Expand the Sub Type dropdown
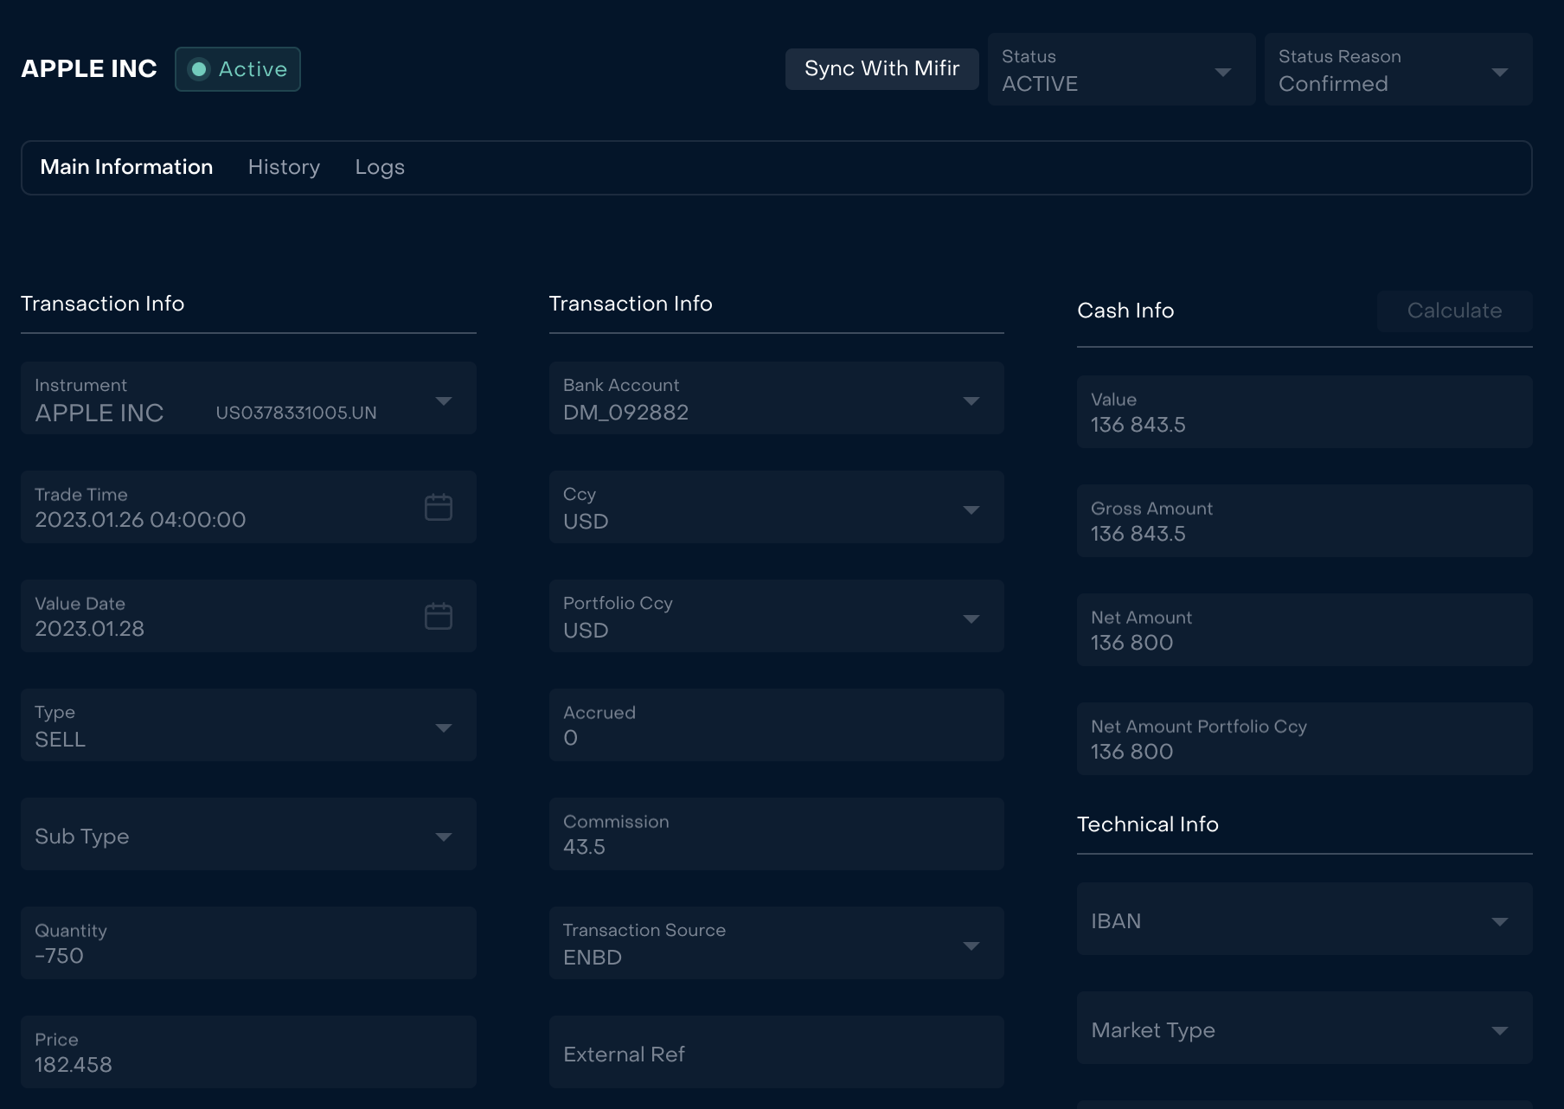The image size is (1564, 1109). (x=248, y=834)
